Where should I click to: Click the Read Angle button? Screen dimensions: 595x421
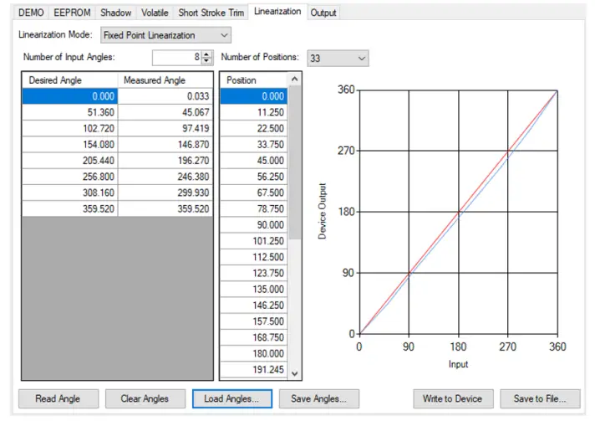tap(58, 398)
